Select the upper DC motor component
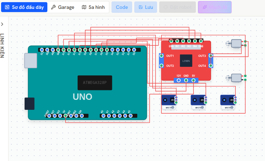This screenshot has width=265, height=161. [236, 43]
